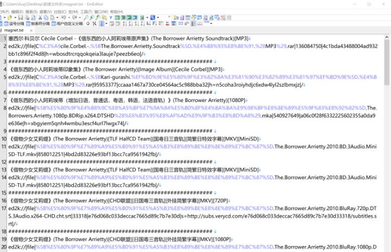Open the 文件(F) menu
This screenshot has height=252, width=391.
tap(4, 11)
